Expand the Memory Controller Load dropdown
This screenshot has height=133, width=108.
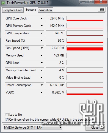(41, 70)
